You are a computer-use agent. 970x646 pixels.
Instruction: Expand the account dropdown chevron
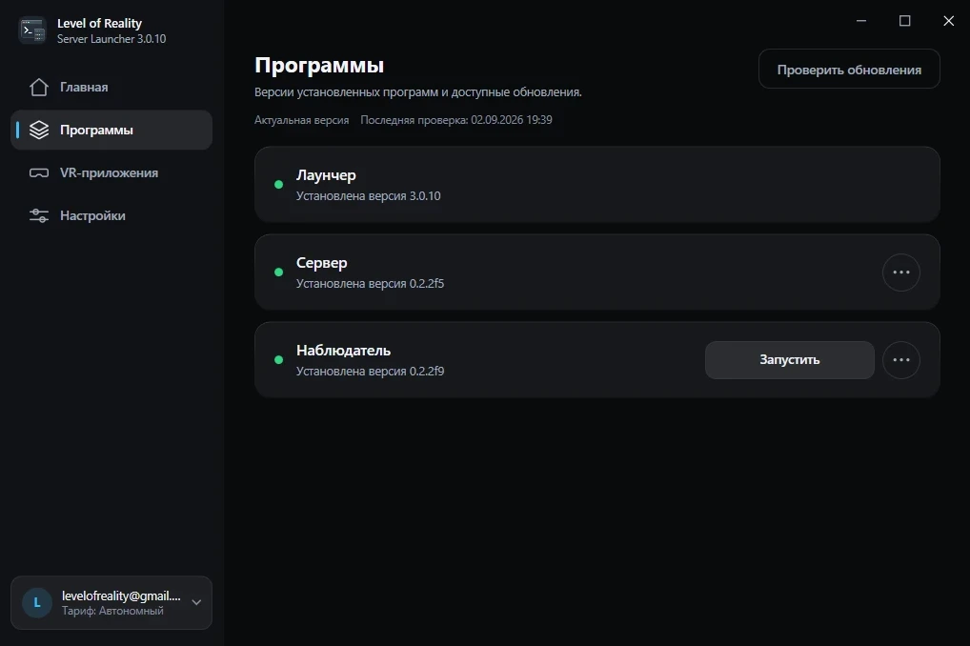click(x=196, y=603)
